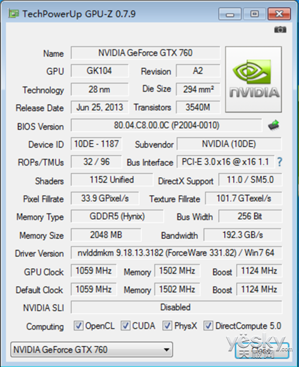The image size is (299, 367).
Task: Click the Computing label
Action: coord(45,326)
